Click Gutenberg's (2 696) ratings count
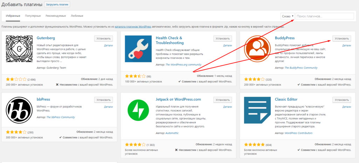The image size is (359, 163). 32,80
